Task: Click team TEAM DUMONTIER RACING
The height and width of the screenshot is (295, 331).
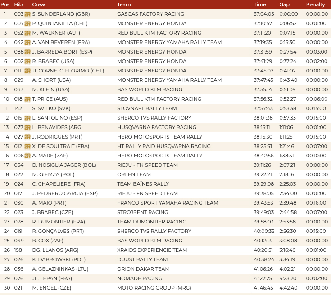Action: coord(152,222)
